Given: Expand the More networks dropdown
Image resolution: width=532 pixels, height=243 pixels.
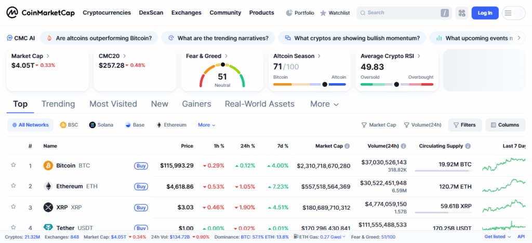Looking at the screenshot, I should (207, 125).
